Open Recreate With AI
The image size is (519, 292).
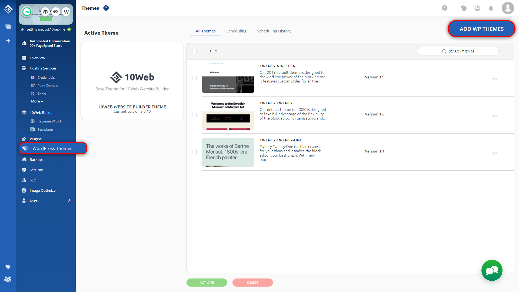coord(50,121)
